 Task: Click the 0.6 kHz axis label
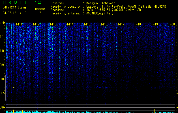tap(2, 107)
